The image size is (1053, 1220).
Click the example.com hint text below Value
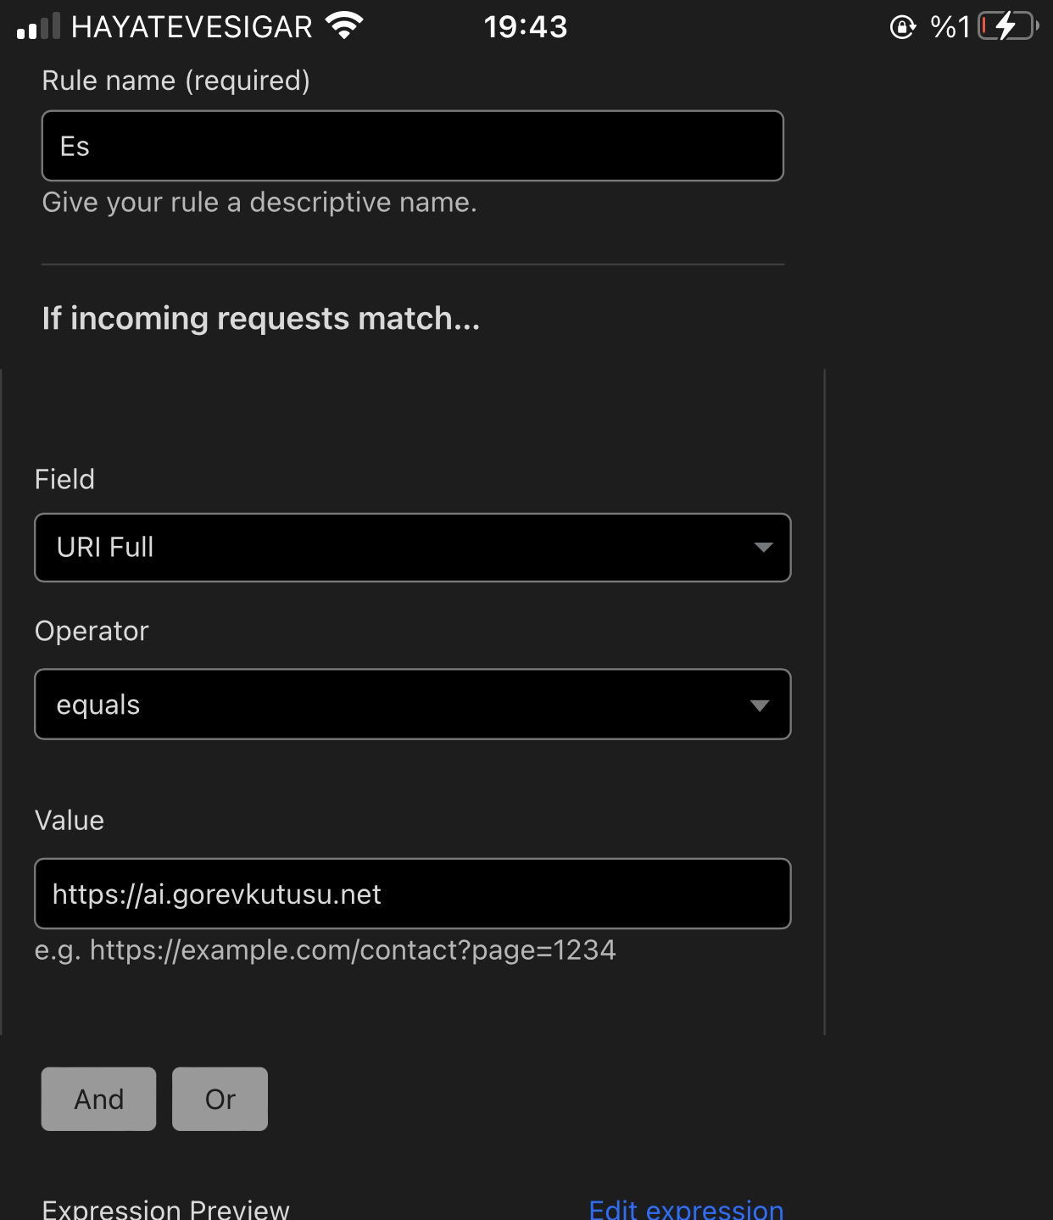[325, 950]
